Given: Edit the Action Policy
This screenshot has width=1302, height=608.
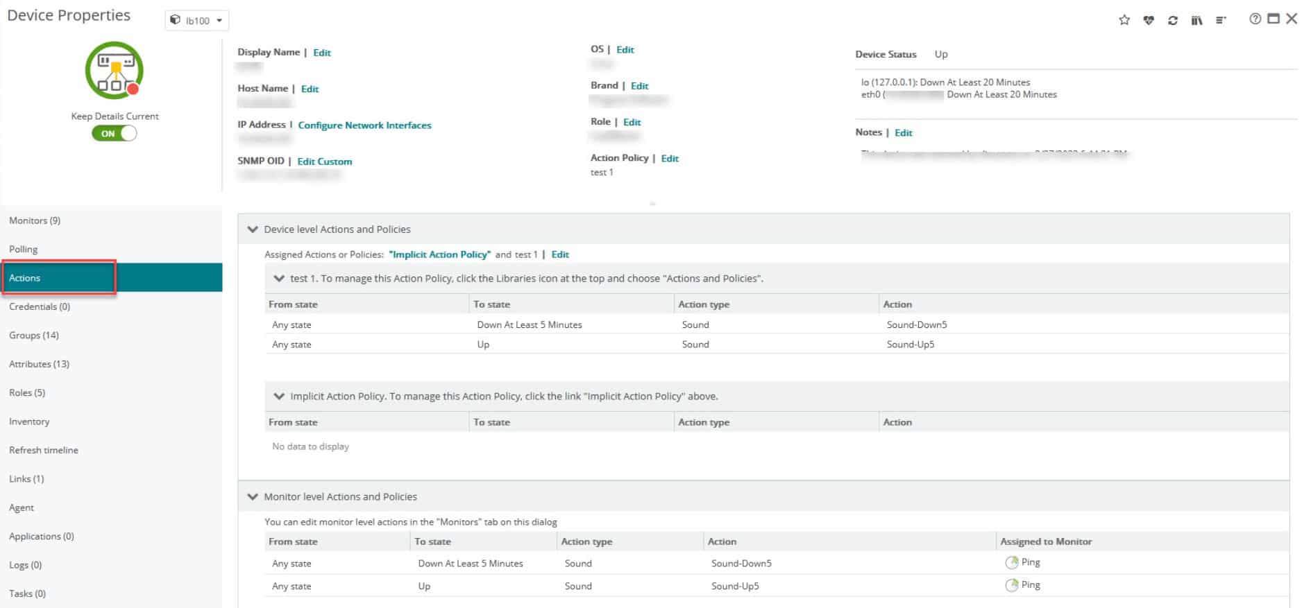Looking at the screenshot, I should (x=670, y=159).
